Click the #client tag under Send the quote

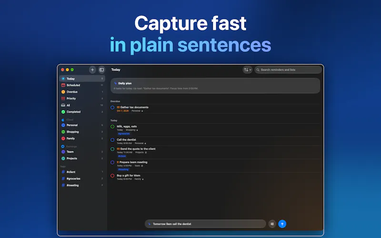122,156
